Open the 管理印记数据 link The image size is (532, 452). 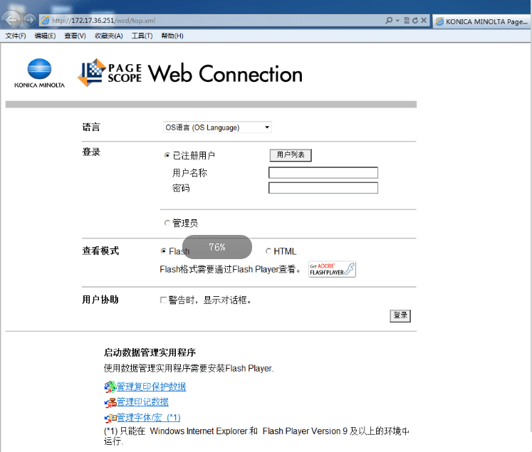tap(142, 401)
